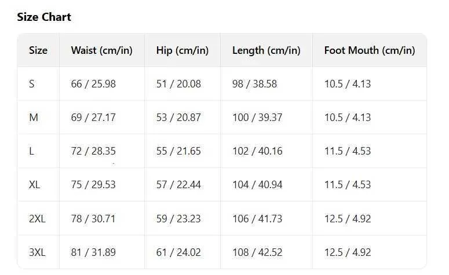Click waist value 78 / 30.71
The height and width of the screenshot is (275, 449).
tap(93, 219)
